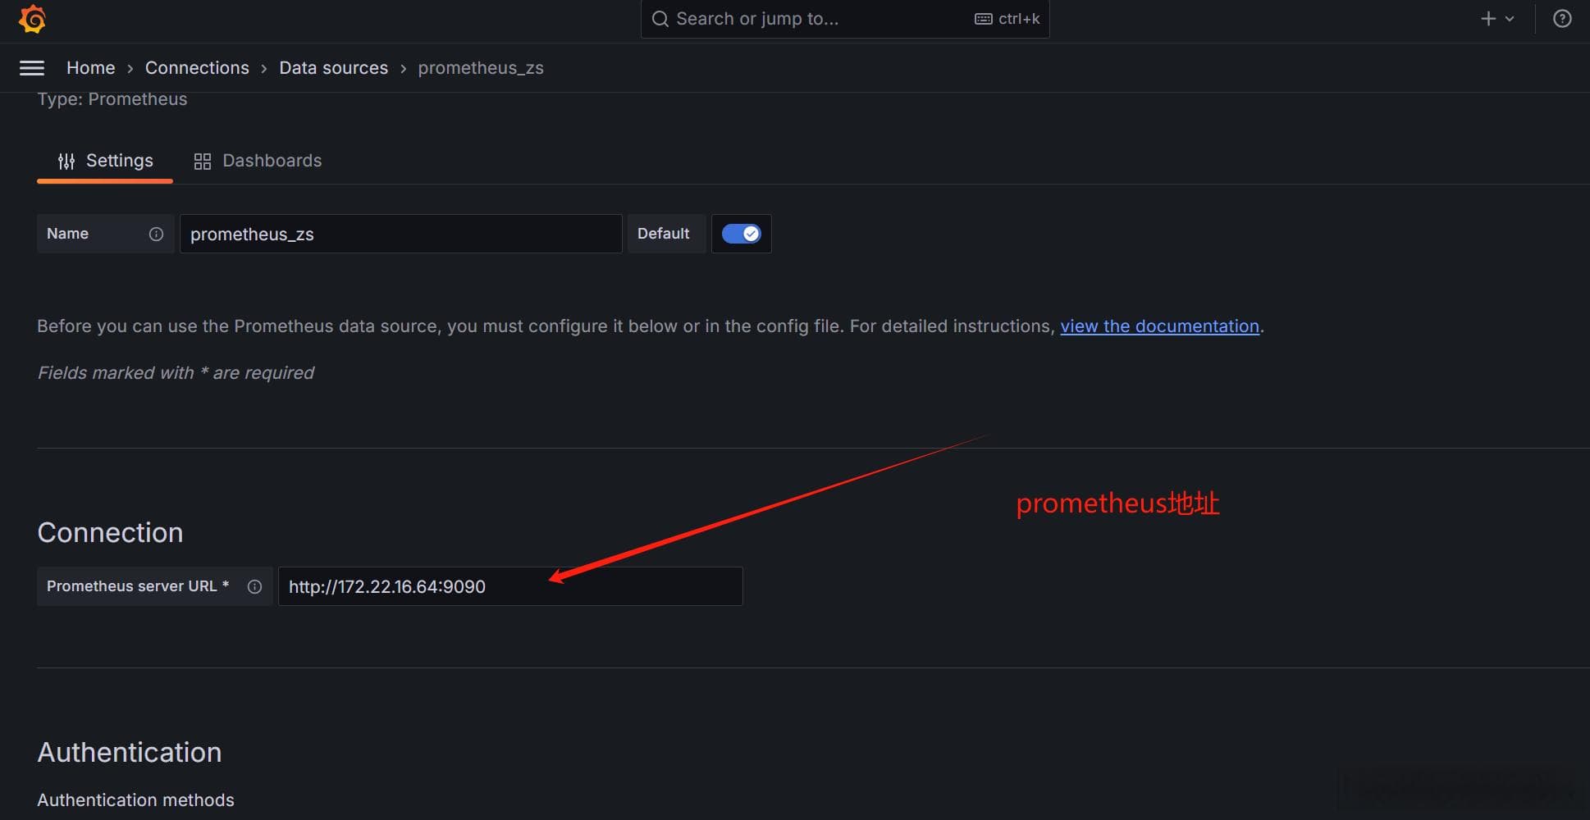1590x820 pixels.
Task: Click the Type: Prometheus text
Action: tap(112, 99)
